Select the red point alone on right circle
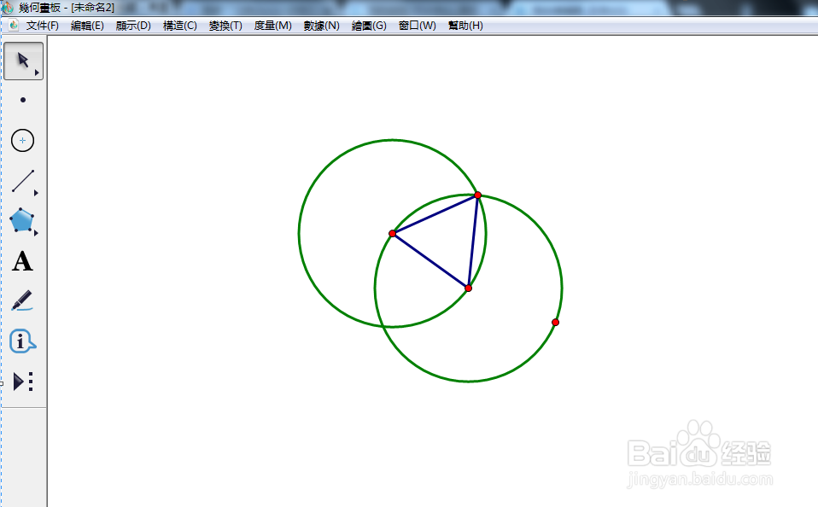 coord(556,323)
